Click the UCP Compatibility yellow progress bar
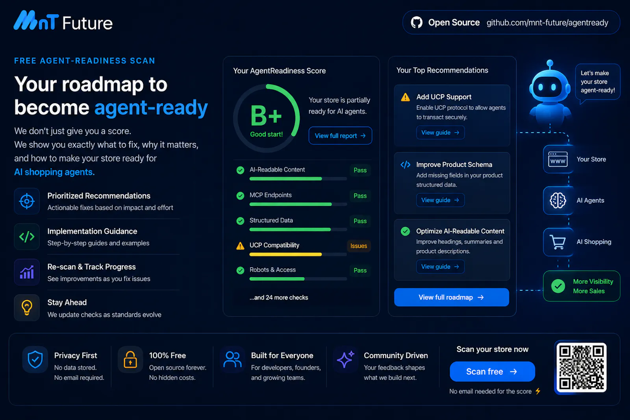 298,254
